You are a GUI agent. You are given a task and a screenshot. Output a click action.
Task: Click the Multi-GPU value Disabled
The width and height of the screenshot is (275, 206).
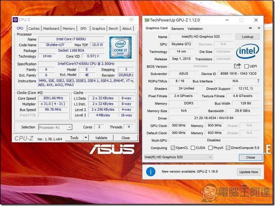coord(214,140)
